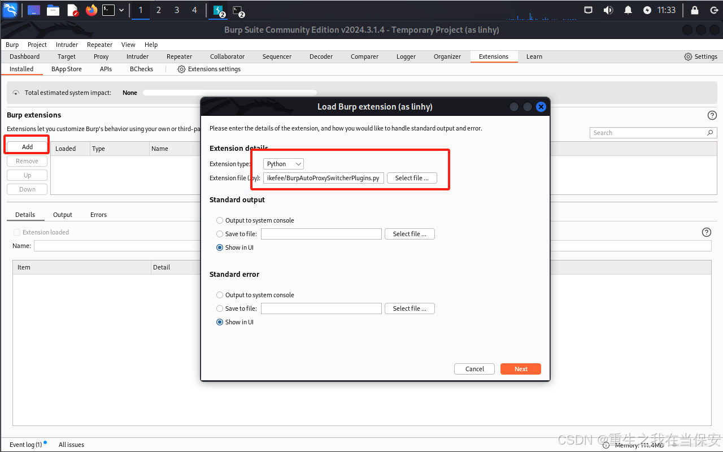Image resolution: width=723 pixels, height=452 pixels.
Task: Click Select file for Extension file
Action: tap(412, 178)
